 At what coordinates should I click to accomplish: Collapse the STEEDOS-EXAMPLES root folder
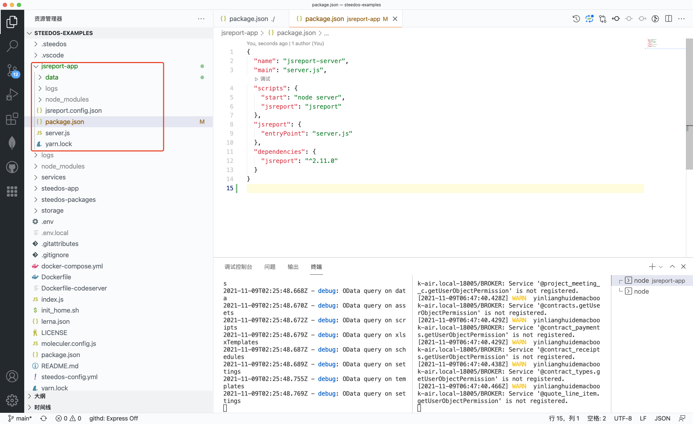119,33
